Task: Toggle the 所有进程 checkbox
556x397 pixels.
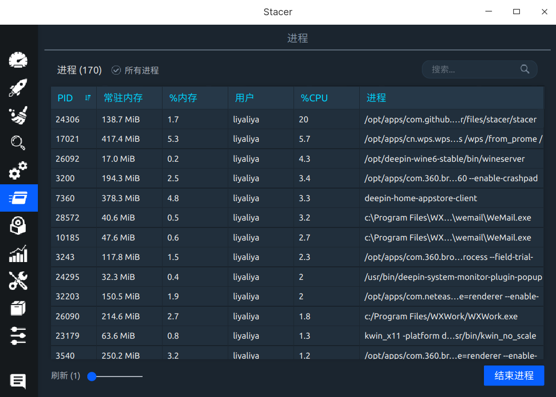Action: pos(116,70)
